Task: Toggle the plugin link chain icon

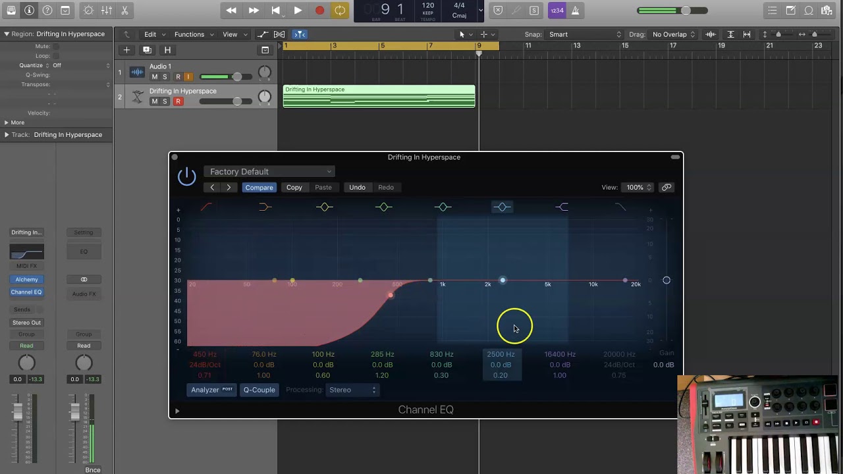Action: click(666, 188)
